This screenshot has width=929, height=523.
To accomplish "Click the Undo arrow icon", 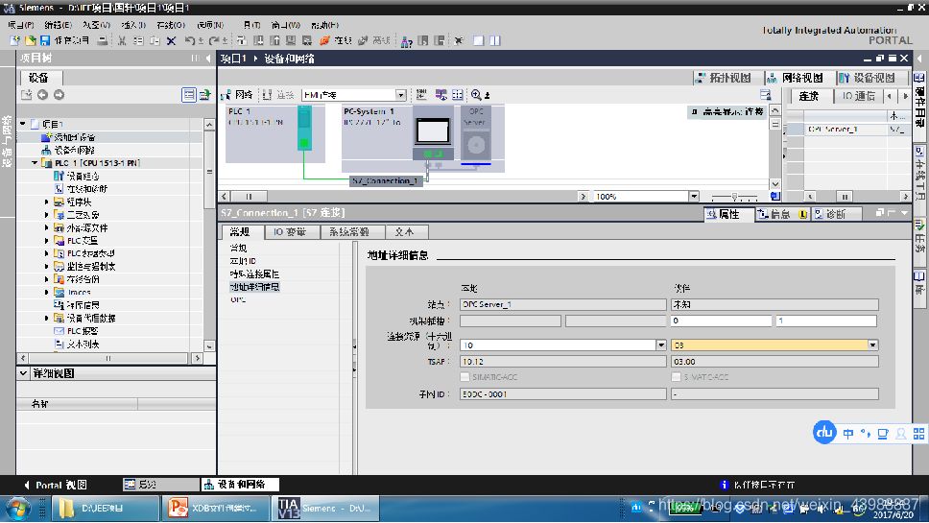I will click(190, 41).
